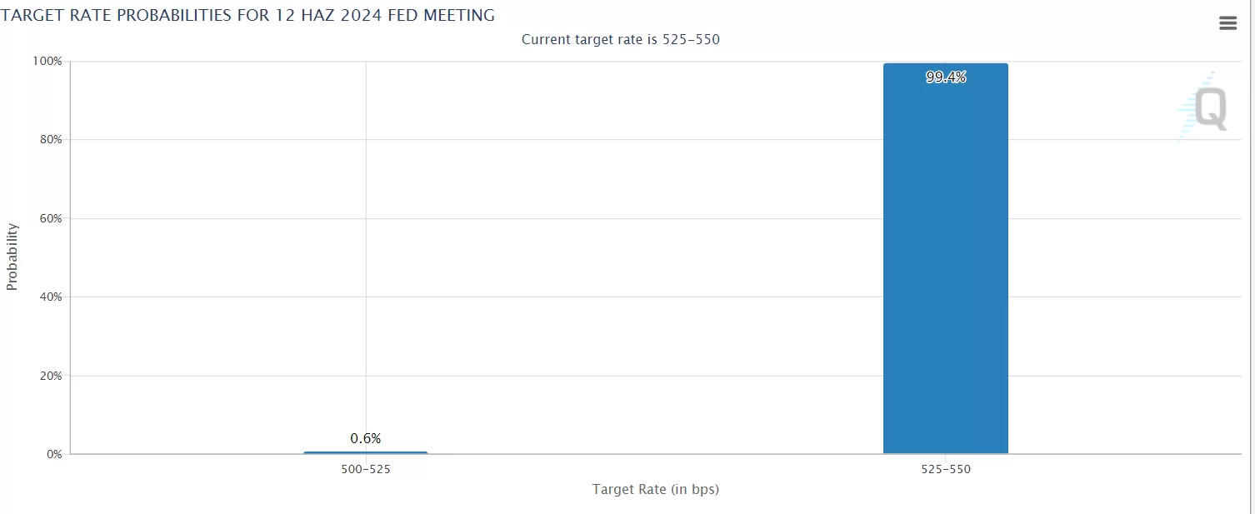This screenshot has width=1255, height=514.
Task: Click the 100% y-axis tick label
Action: [x=47, y=62]
